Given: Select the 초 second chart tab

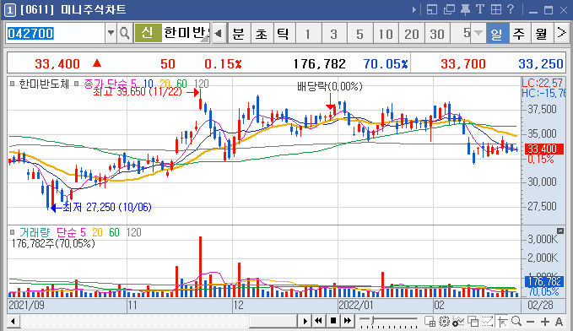Looking at the screenshot, I should (x=262, y=34).
